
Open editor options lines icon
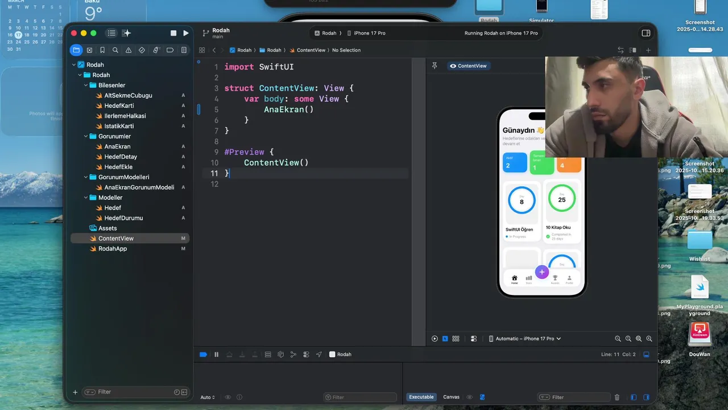pos(633,50)
